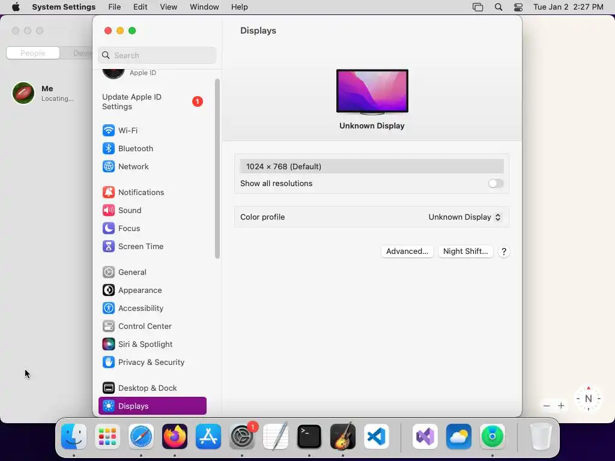Viewport: 615px width, 461px height.
Task: Select Displays in the sidebar
Action: [152, 406]
